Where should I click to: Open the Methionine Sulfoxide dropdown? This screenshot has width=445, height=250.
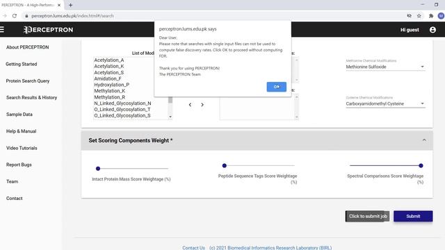coord(385,67)
